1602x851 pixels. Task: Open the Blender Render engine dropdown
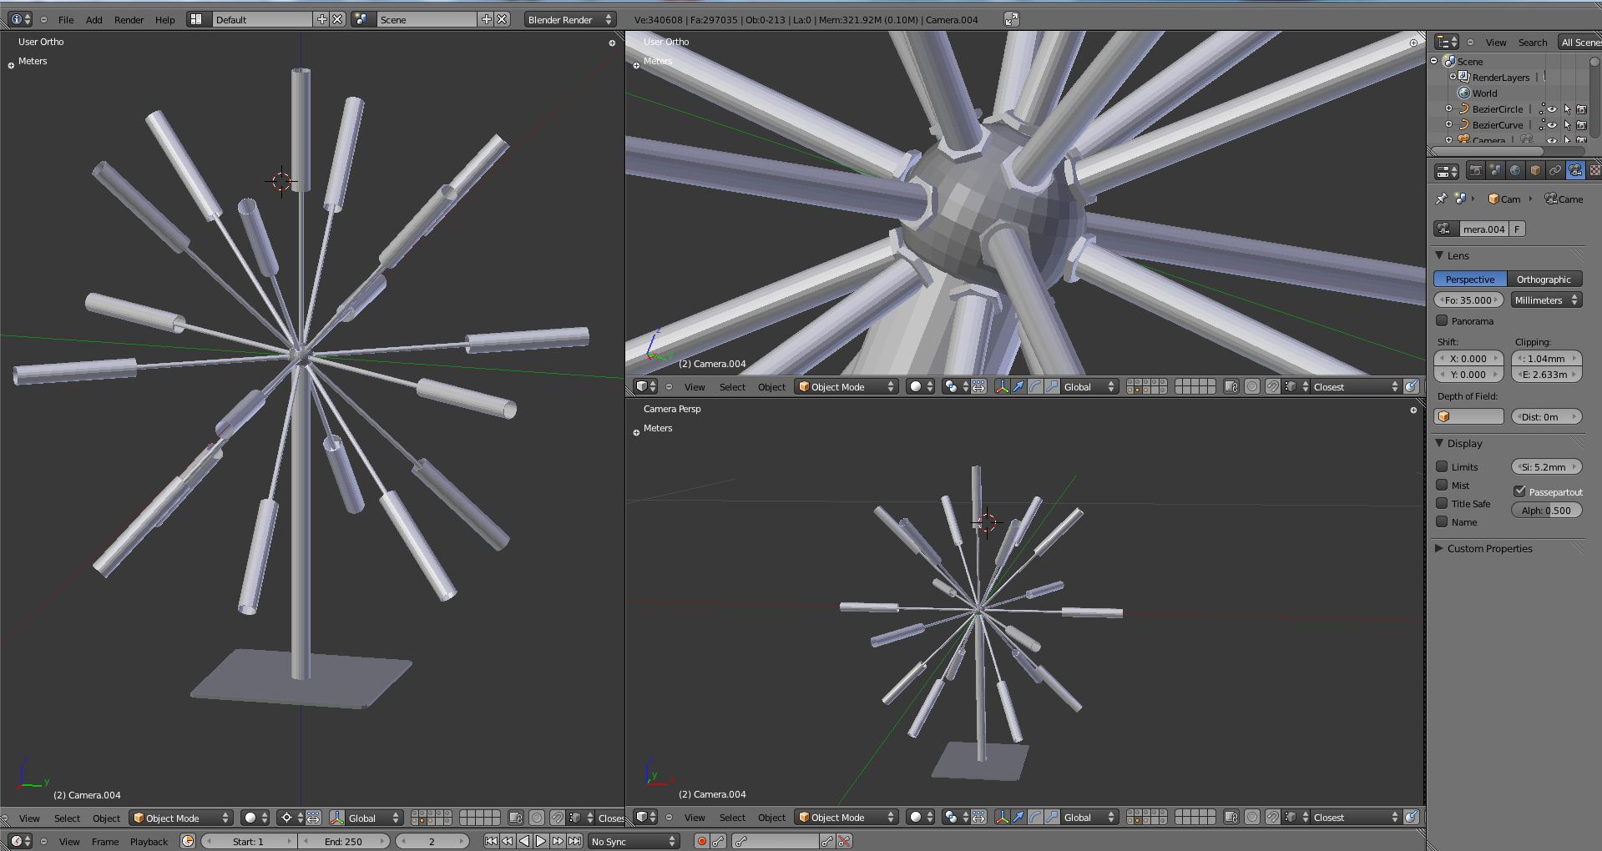569,19
